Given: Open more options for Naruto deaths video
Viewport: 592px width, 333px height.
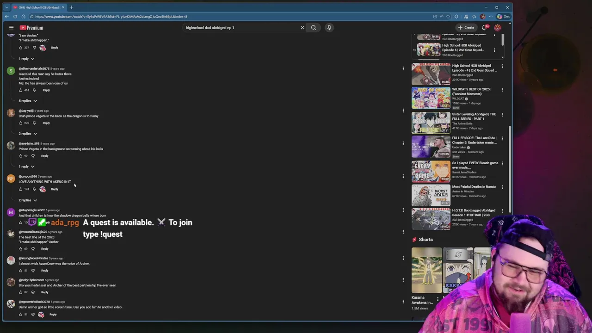Looking at the screenshot, I should pos(503,187).
